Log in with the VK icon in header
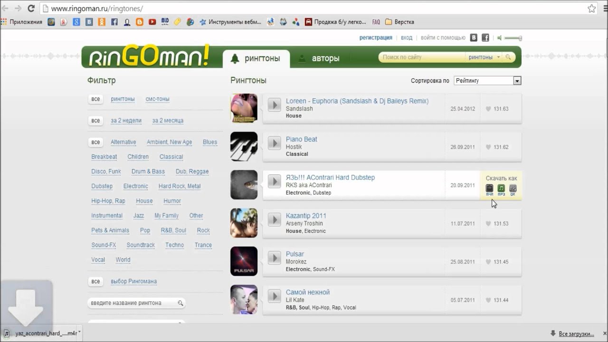 474,38
